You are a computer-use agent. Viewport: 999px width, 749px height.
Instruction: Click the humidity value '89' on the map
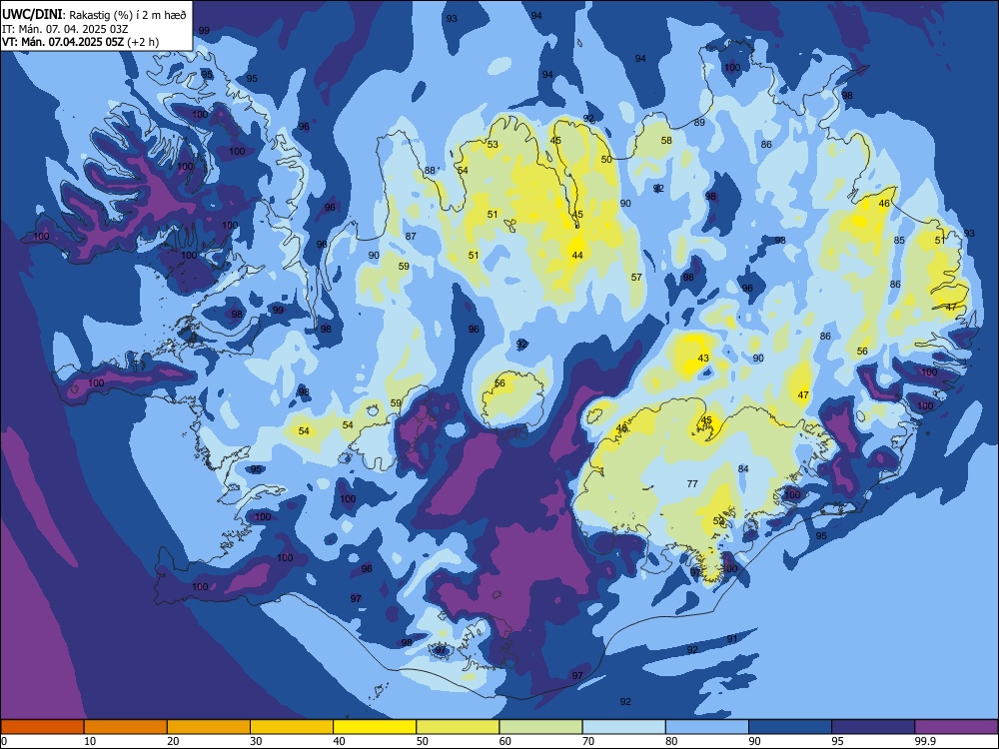coord(699,122)
